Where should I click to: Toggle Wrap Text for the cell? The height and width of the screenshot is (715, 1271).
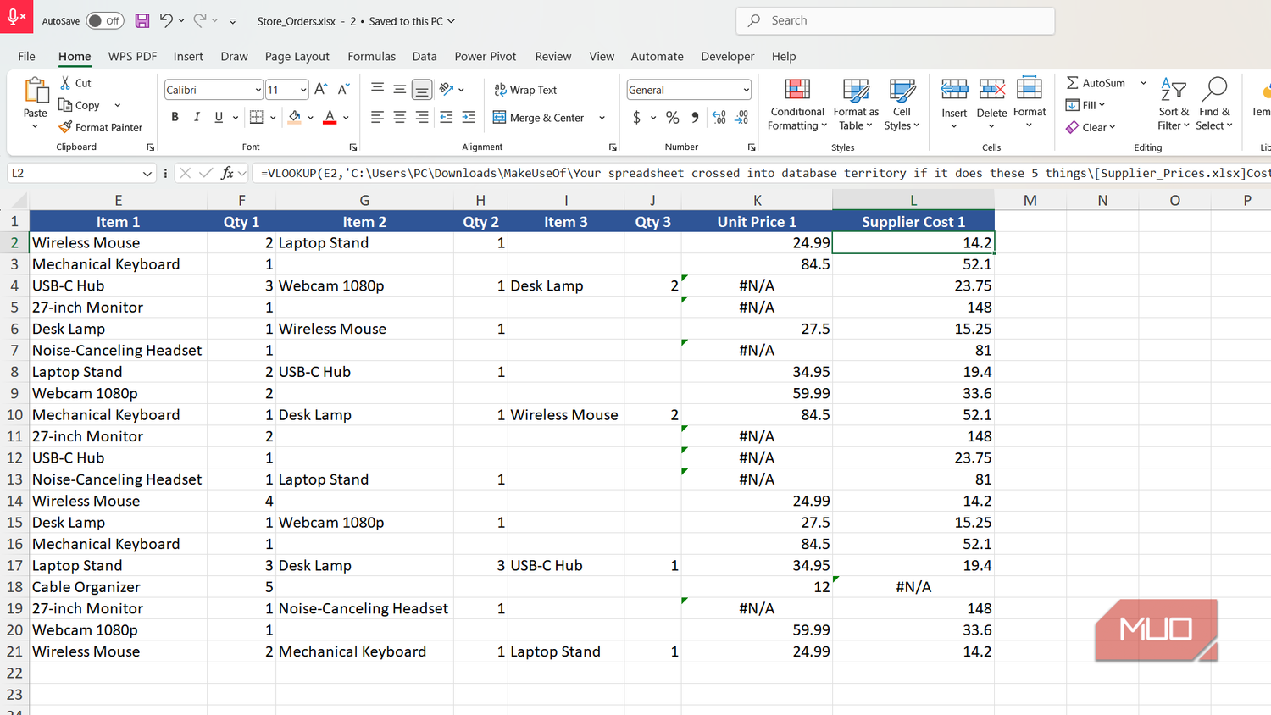(525, 90)
